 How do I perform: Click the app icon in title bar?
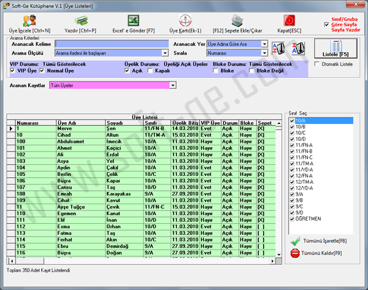[6, 6]
